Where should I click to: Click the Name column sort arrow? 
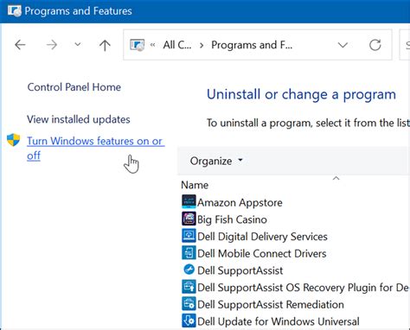pyautogui.click(x=336, y=179)
